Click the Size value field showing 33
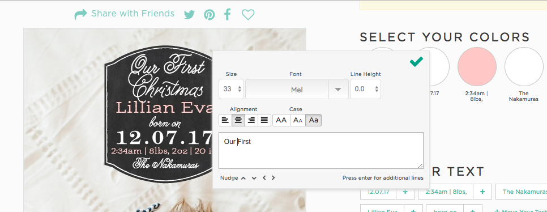This screenshot has height=212, width=547. (228, 89)
